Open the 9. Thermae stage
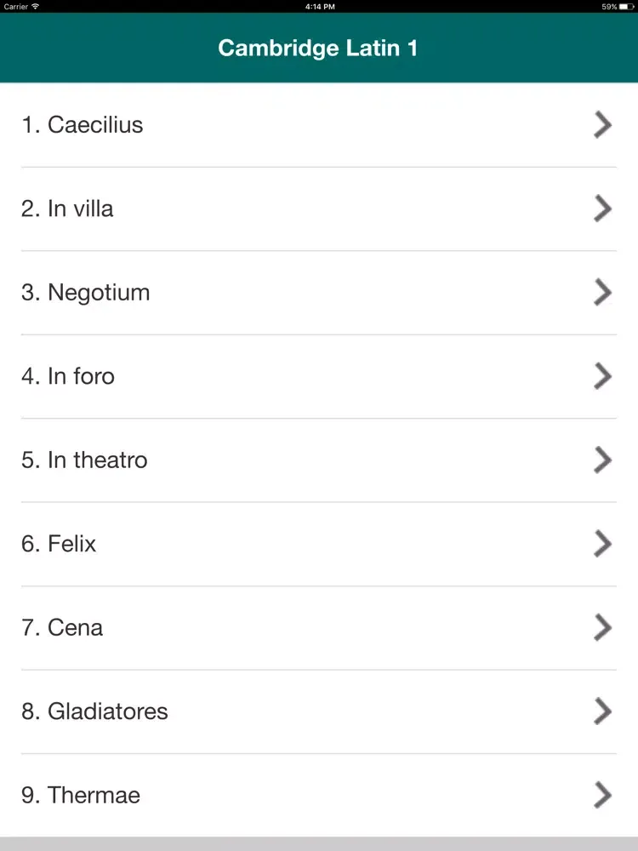The width and height of the screenshot is (638, 851). coord(81,796)
